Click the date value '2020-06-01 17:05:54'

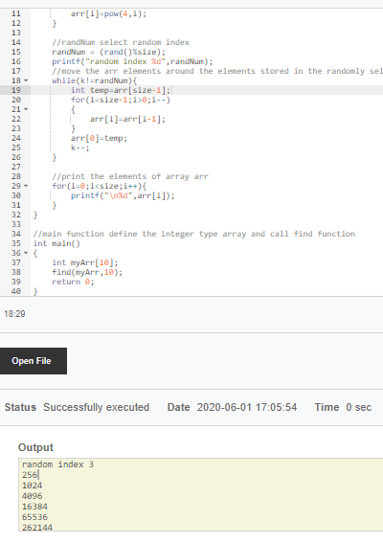pyautogui.click(x=247, y=407)
